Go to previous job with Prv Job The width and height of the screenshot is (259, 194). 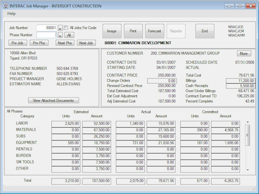(x=17, y=43)
